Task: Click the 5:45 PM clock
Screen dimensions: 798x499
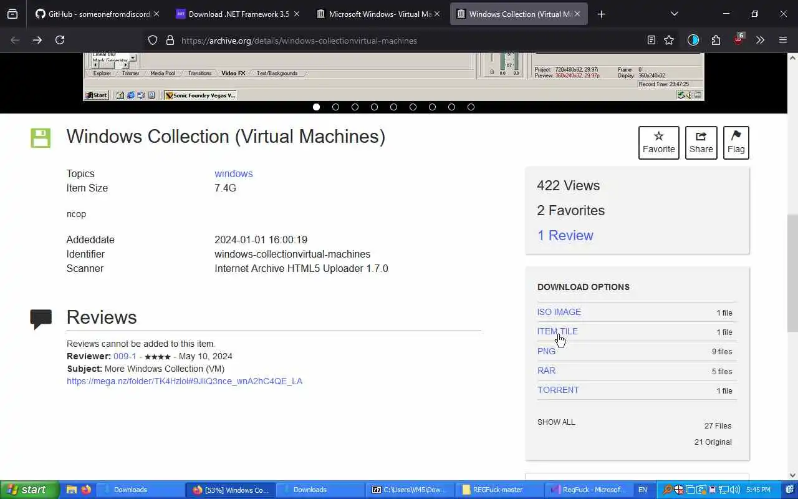Action: [758, 490]
